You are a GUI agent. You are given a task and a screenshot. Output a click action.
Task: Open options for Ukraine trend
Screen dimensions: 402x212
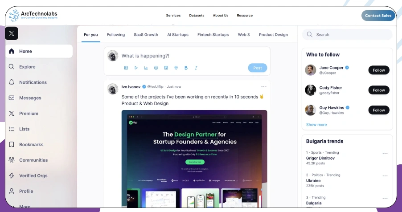tap(385, 176)
